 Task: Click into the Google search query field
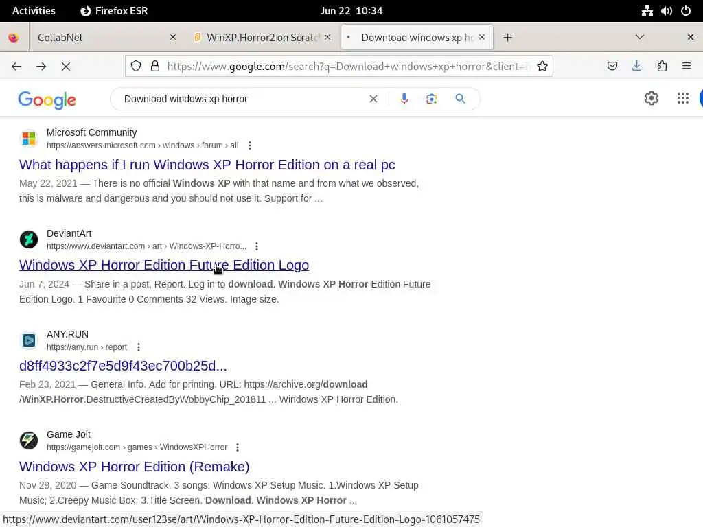(x=242, y=99)
